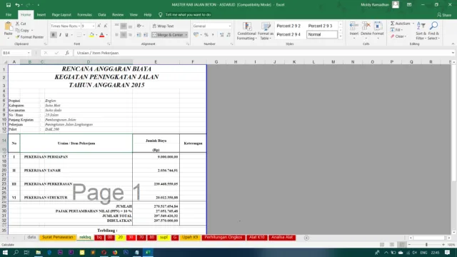
Task: Toggle Merge & Center
Action: (168, 35)
